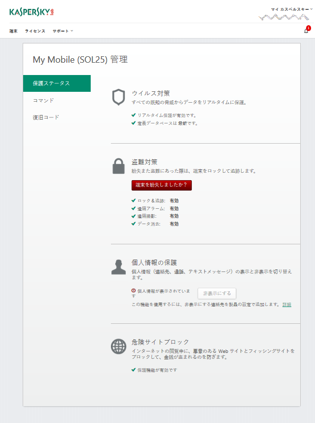Click the web protection globe icon
This screenshot has height=423, width=315.
(x=118, y=346)
